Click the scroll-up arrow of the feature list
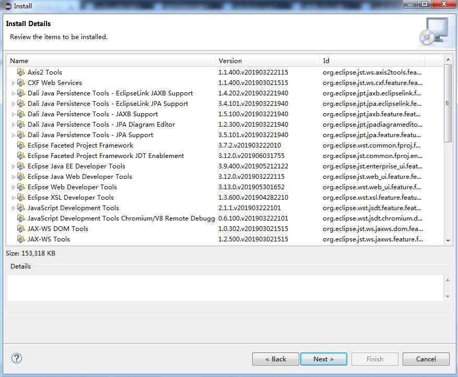 coord(448,59)
